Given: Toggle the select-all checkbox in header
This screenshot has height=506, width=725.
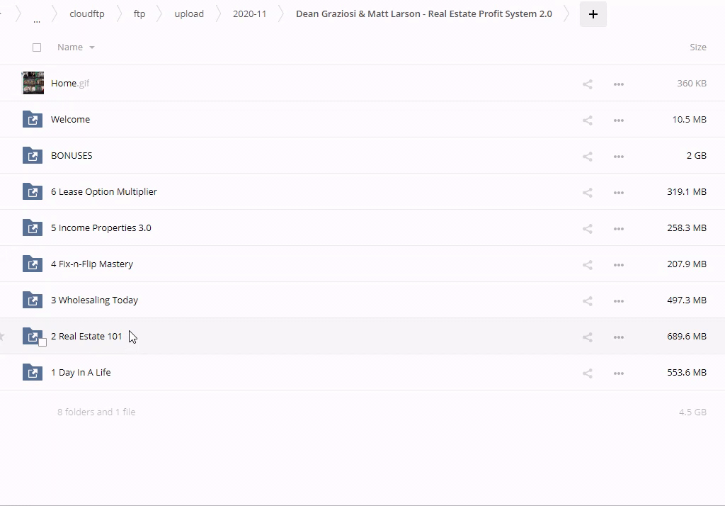Looking at the screenshot, I should pyautogui.click(x=37, y=47).
